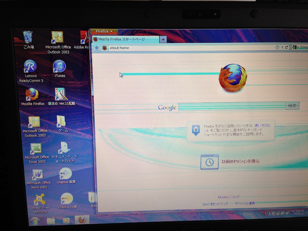This screenshot has height=231, width=308.
Task: Open the Mozilla について link
Action: pos(229,197)
